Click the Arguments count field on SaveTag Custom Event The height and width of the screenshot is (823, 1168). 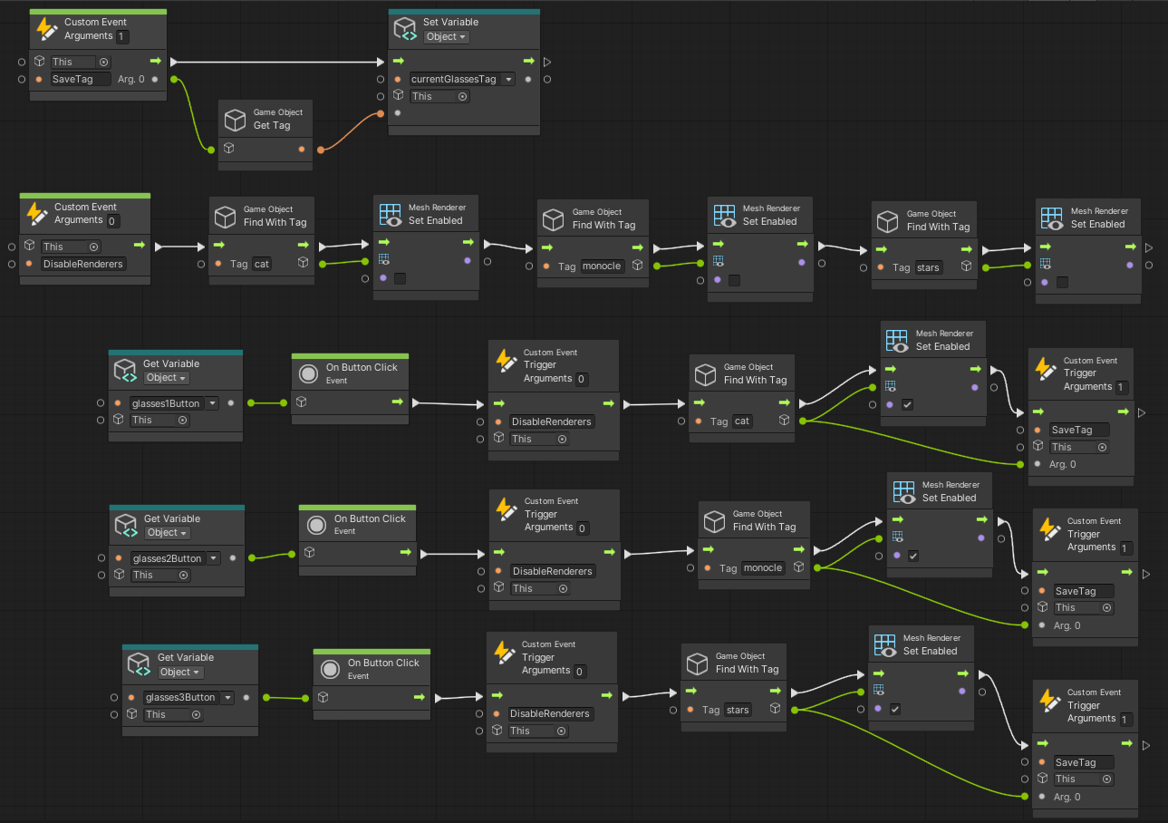point(122,37)
